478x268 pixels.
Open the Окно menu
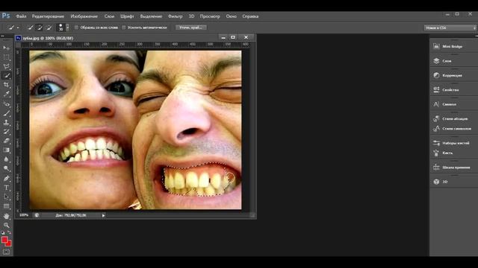[231, 16]
